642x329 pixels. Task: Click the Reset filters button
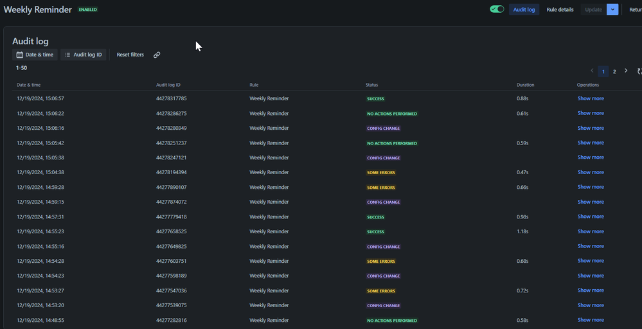tap(130, 55)
